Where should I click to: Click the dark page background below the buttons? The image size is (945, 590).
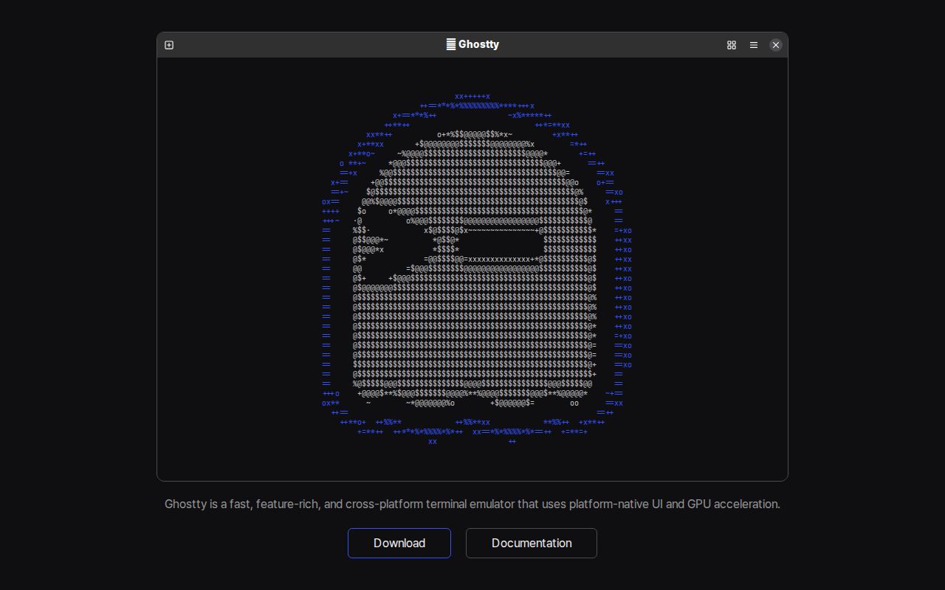(472, 575)
